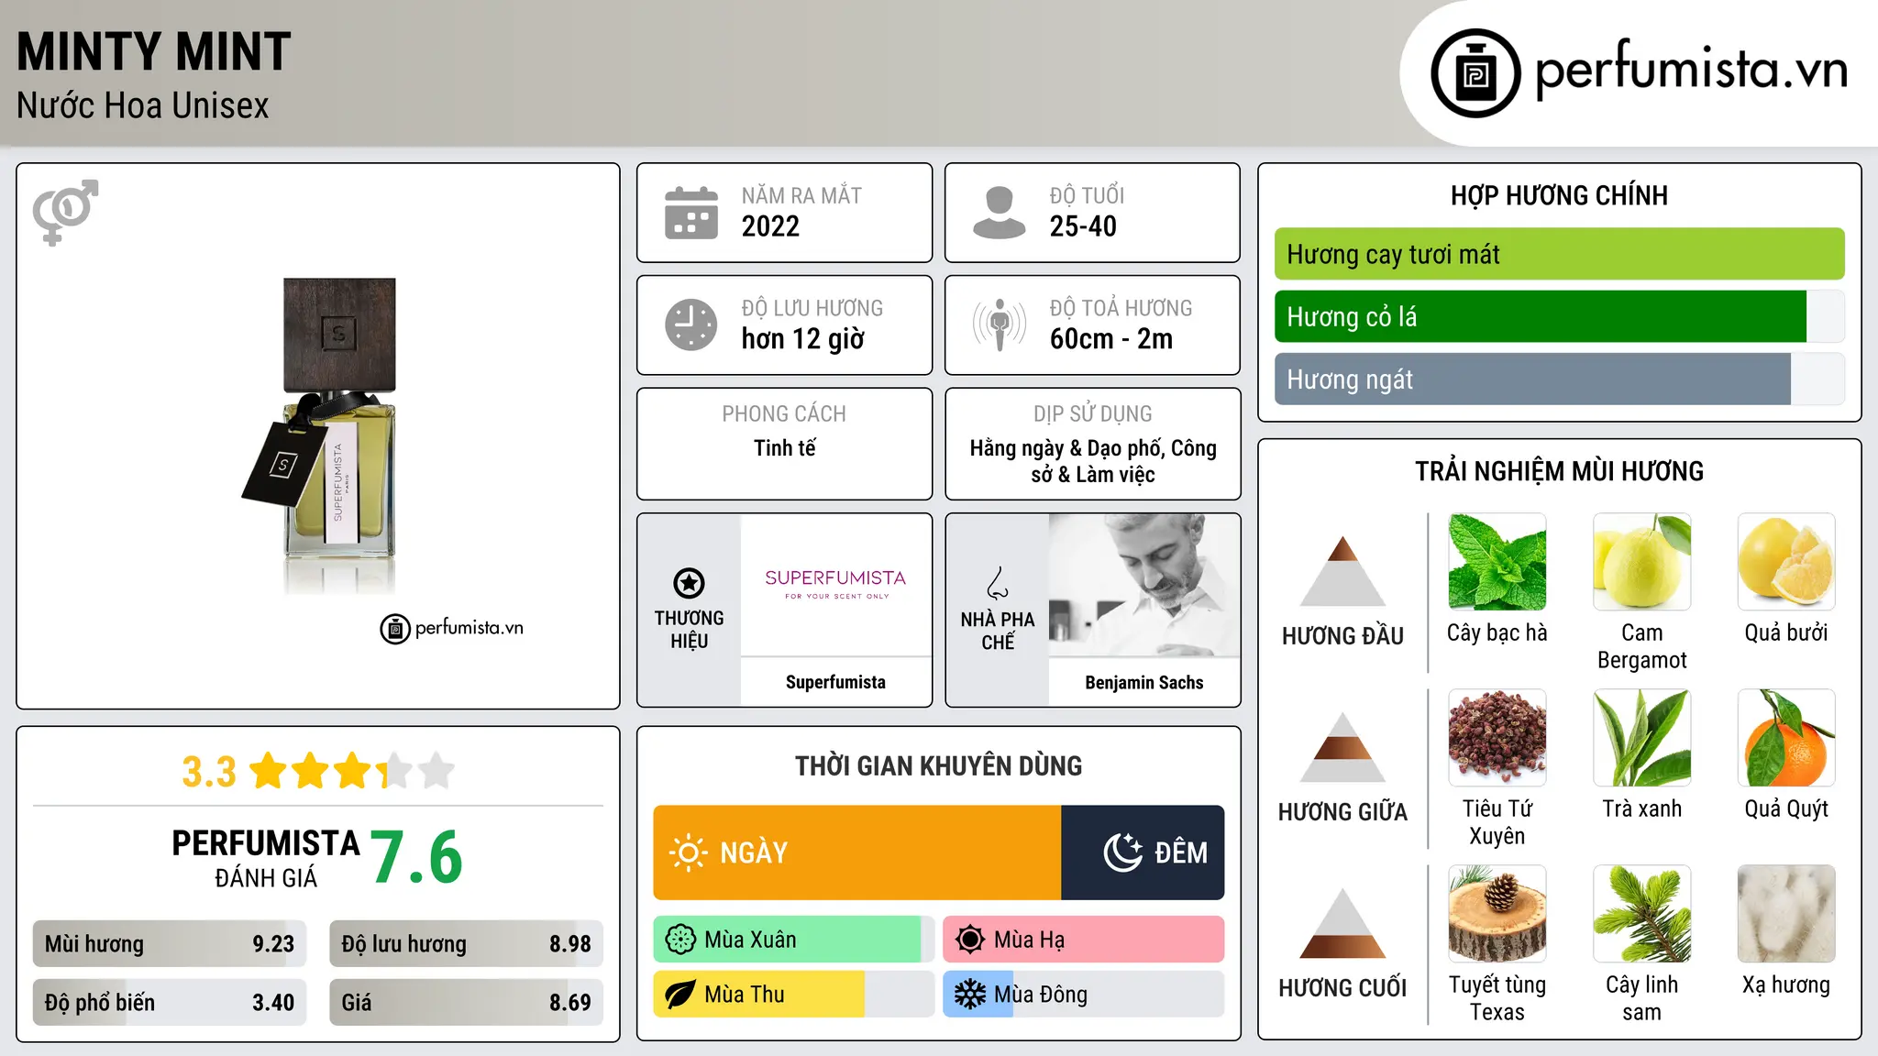This screenshot has height=1056, width=1878.
Task: Click the Cây bạc hà mint image
Action: click(1497, 562)
